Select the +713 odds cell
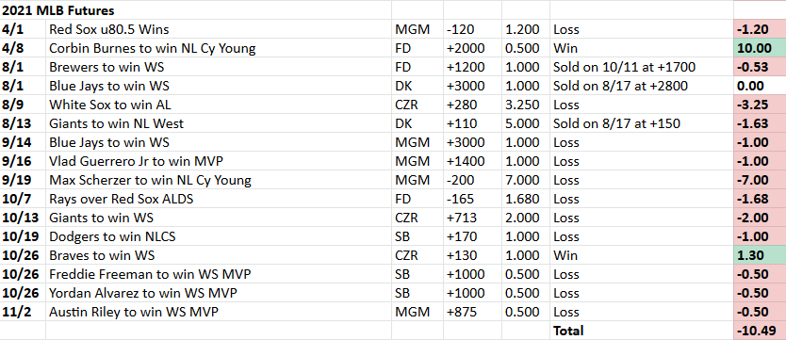 pyautogui.click(x=472, y=218)
